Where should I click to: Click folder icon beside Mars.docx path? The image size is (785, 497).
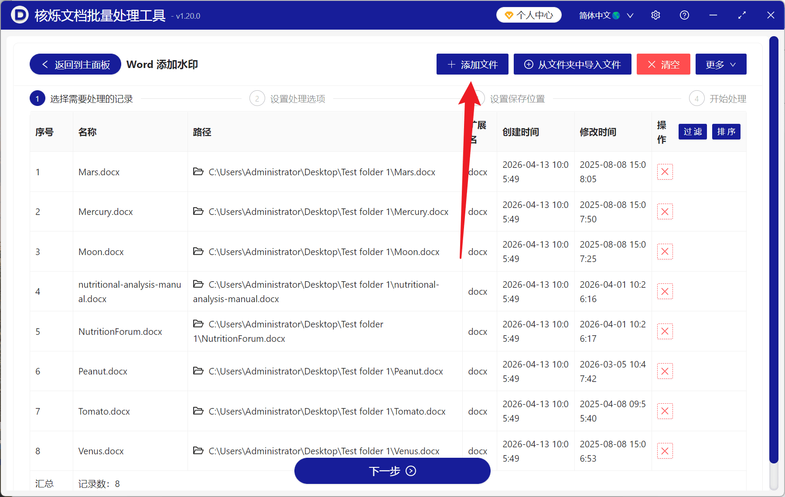(198, 171)
